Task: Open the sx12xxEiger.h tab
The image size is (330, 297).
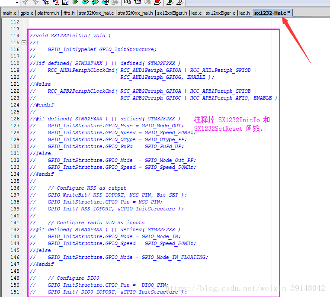Action: click(x=172, y=13)
